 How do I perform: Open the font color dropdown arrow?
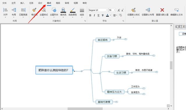point(110,15)
